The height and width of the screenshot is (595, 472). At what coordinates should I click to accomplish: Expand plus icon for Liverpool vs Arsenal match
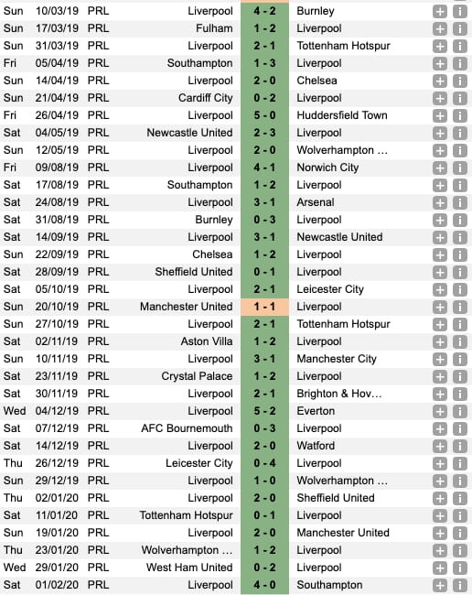coord(440,202)
